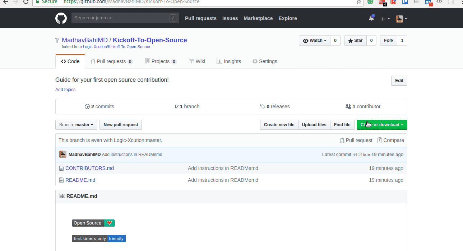
Task: Click the Upload files button
Action: click(314, 125)
